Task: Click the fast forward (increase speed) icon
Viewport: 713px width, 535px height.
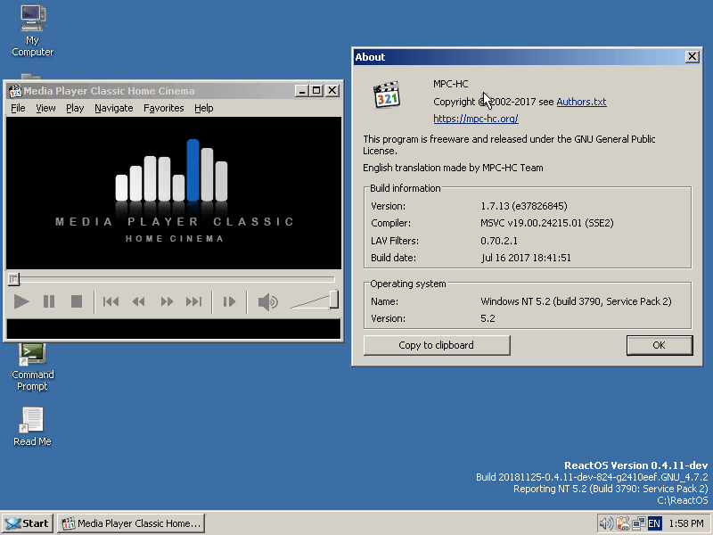Action: (167, 301)
